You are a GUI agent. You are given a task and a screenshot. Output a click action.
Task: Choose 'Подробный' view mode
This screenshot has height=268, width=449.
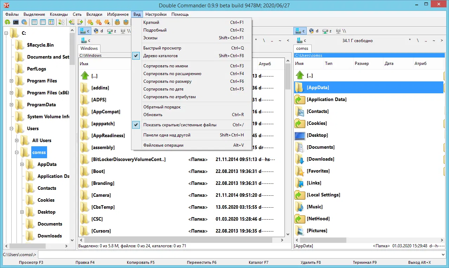pos(192,30)
